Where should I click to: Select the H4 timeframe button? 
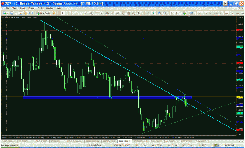pos(227,13)
